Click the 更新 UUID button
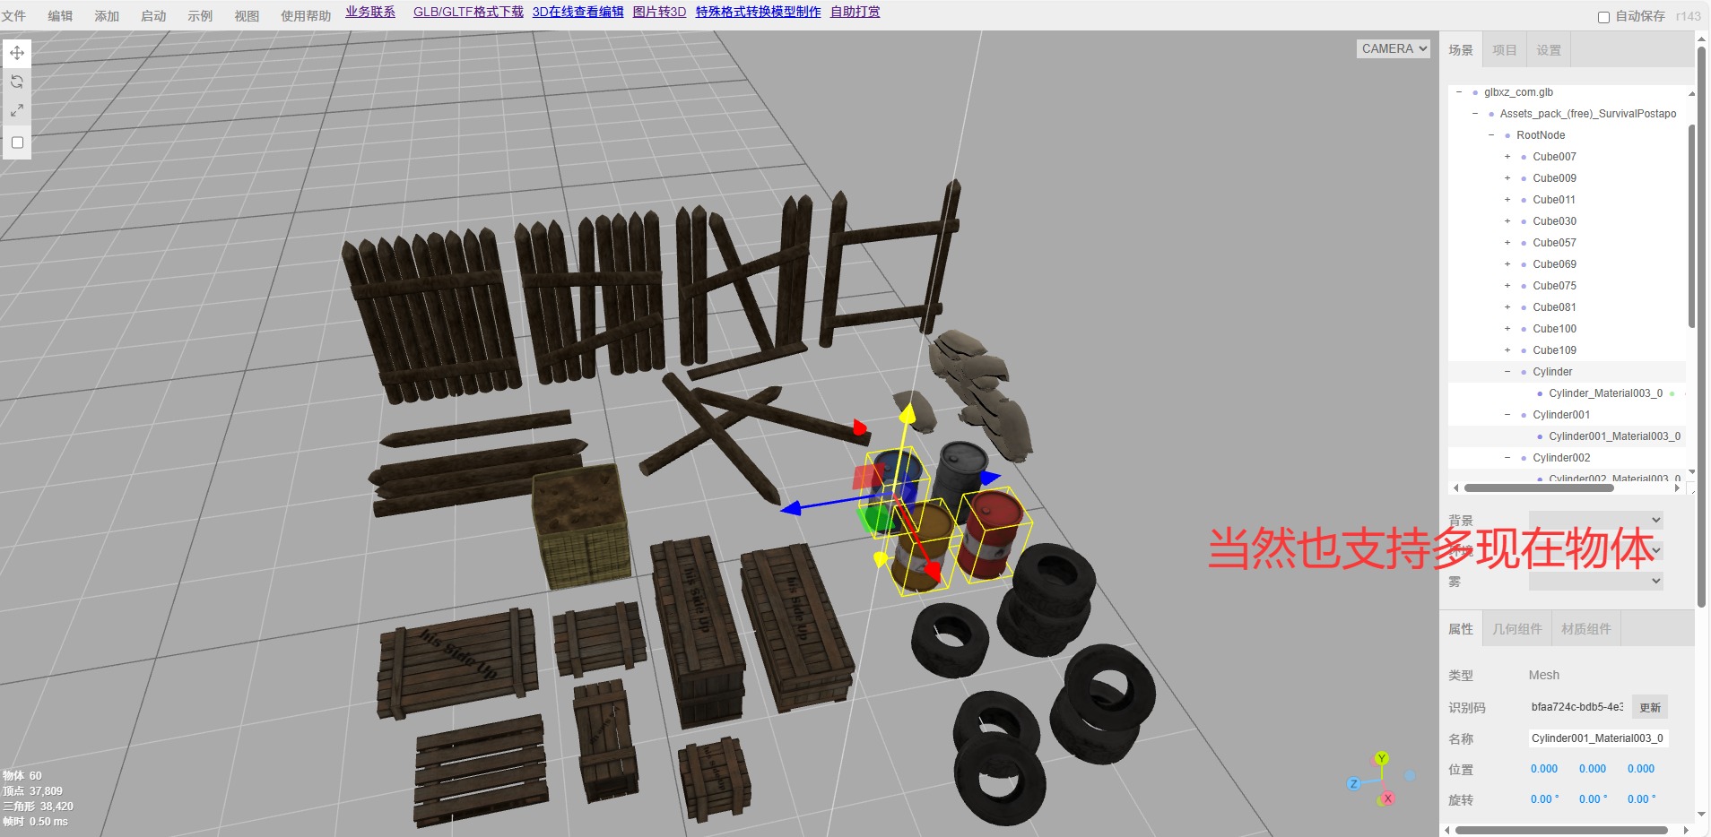Screen dimensions: 1711x837 click(x=1650, y=707)
